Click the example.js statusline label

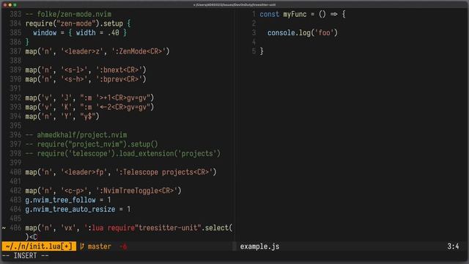(x=259, y=246)
